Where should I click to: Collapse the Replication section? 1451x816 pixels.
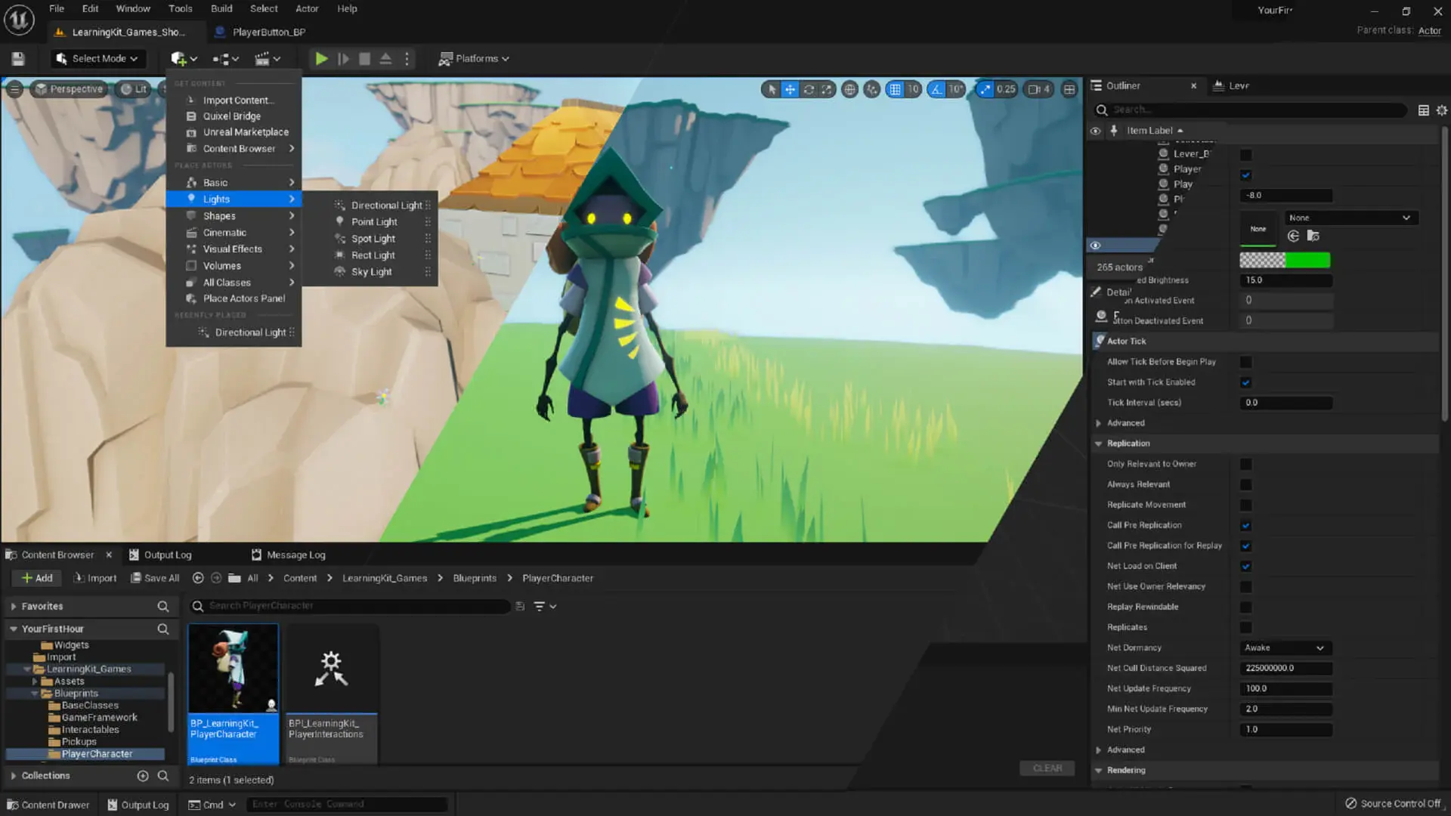coord(1099,444)
